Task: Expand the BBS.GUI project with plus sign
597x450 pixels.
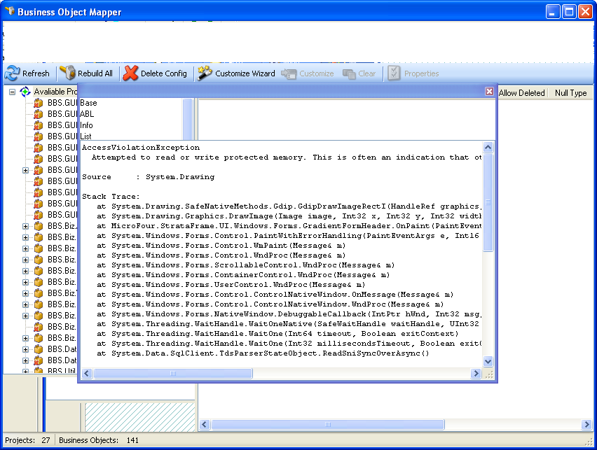Action: 26,170
